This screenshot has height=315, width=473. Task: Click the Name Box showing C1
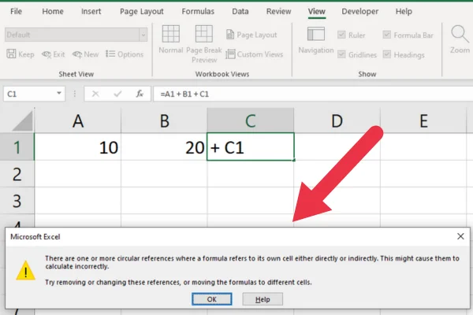click(28, 94)
